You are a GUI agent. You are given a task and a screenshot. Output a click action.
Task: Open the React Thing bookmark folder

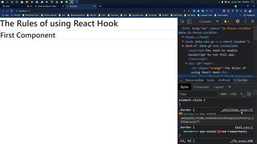(176, 15)
